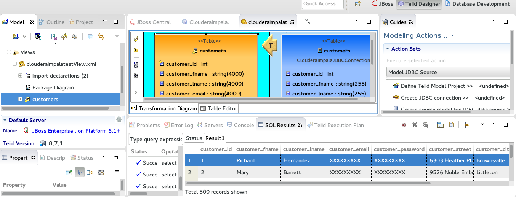Click fourth icon in diagram side toolbar
Screen dimensions: 516x197
(136, 76)
